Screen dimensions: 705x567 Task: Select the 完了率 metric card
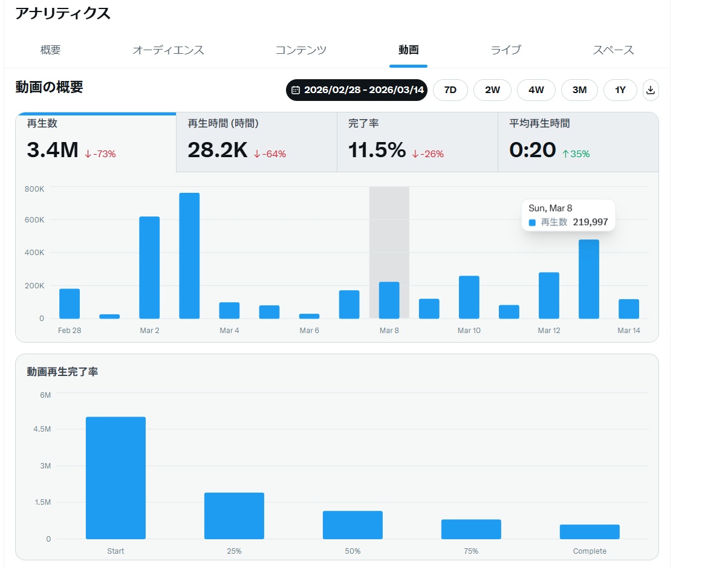pos(417,142)
